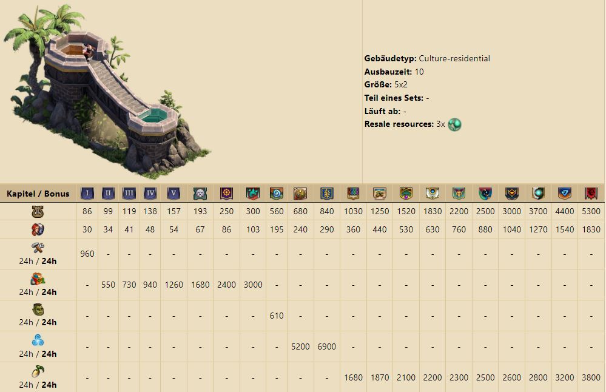The width and height of the screenshot is (606, 392).
Task: Click the goods bundle icon
Action: (x=38, y=279)
